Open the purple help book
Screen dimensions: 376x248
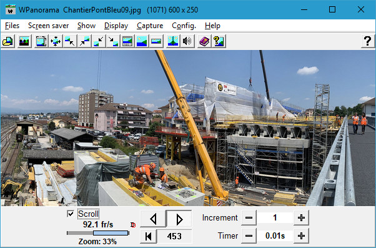(204, 41)
